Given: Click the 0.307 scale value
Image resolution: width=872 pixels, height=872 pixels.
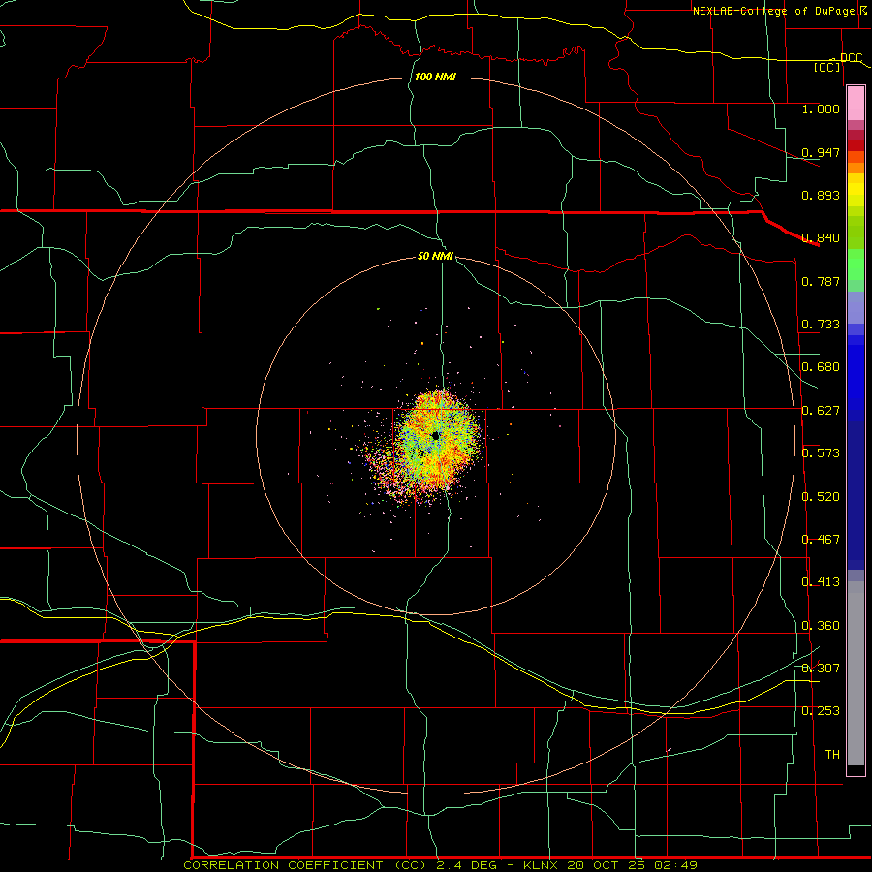Looking at the screenshot, I should 821,669.
